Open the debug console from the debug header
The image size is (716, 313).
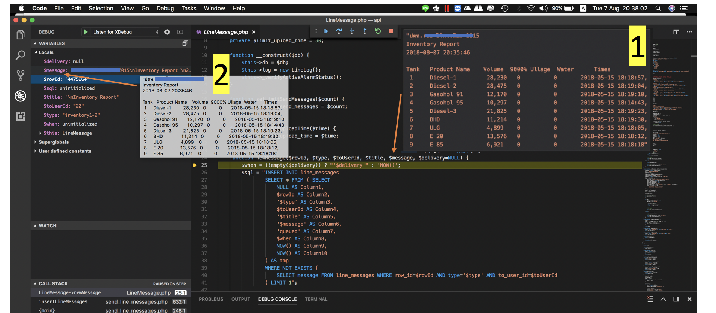[180, 32]
